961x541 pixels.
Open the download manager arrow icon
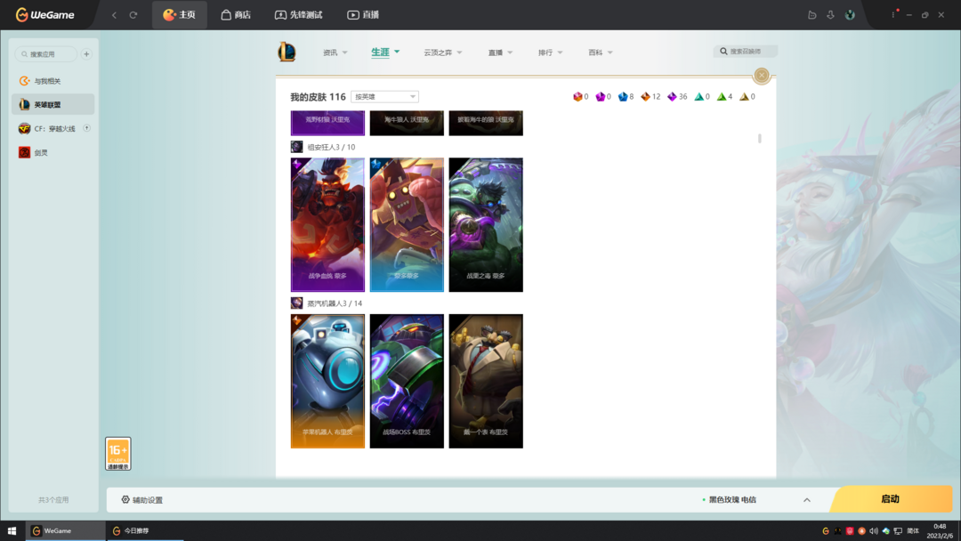coord(830,15)
